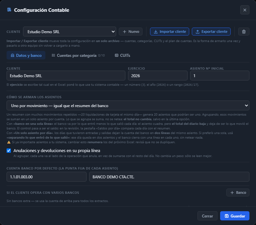Open the Cliente selector showing Estudio Demo SRL
Image resolution: width=256 pixels, height=225 pixels.
(x=69, y=32)
